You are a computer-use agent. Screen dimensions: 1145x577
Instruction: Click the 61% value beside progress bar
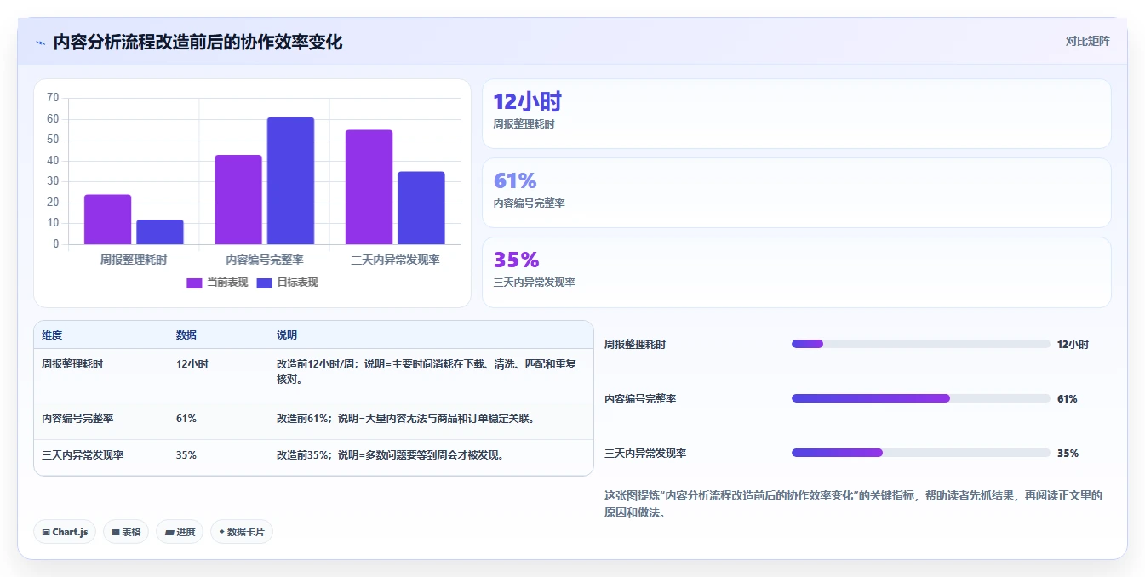coord(1068,399)
